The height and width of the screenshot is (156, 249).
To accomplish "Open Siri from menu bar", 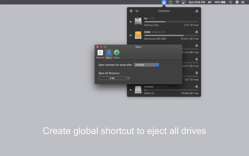I will click(x=237, y=2).
